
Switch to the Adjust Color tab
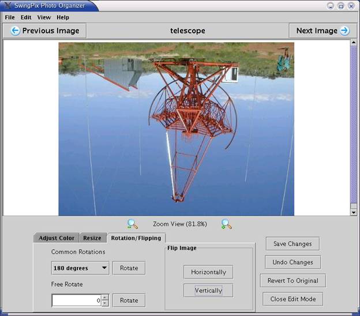point(57,238)
